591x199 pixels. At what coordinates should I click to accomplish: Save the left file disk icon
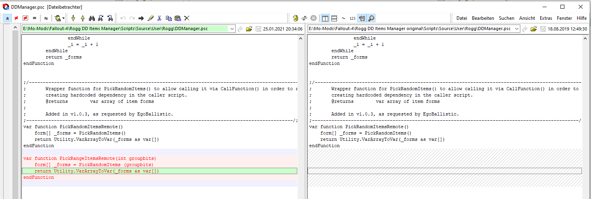(x=258, y=29)
